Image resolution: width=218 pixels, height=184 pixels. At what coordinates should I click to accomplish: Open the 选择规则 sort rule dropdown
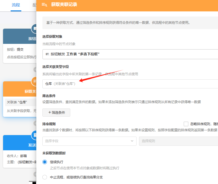[178, 141]
